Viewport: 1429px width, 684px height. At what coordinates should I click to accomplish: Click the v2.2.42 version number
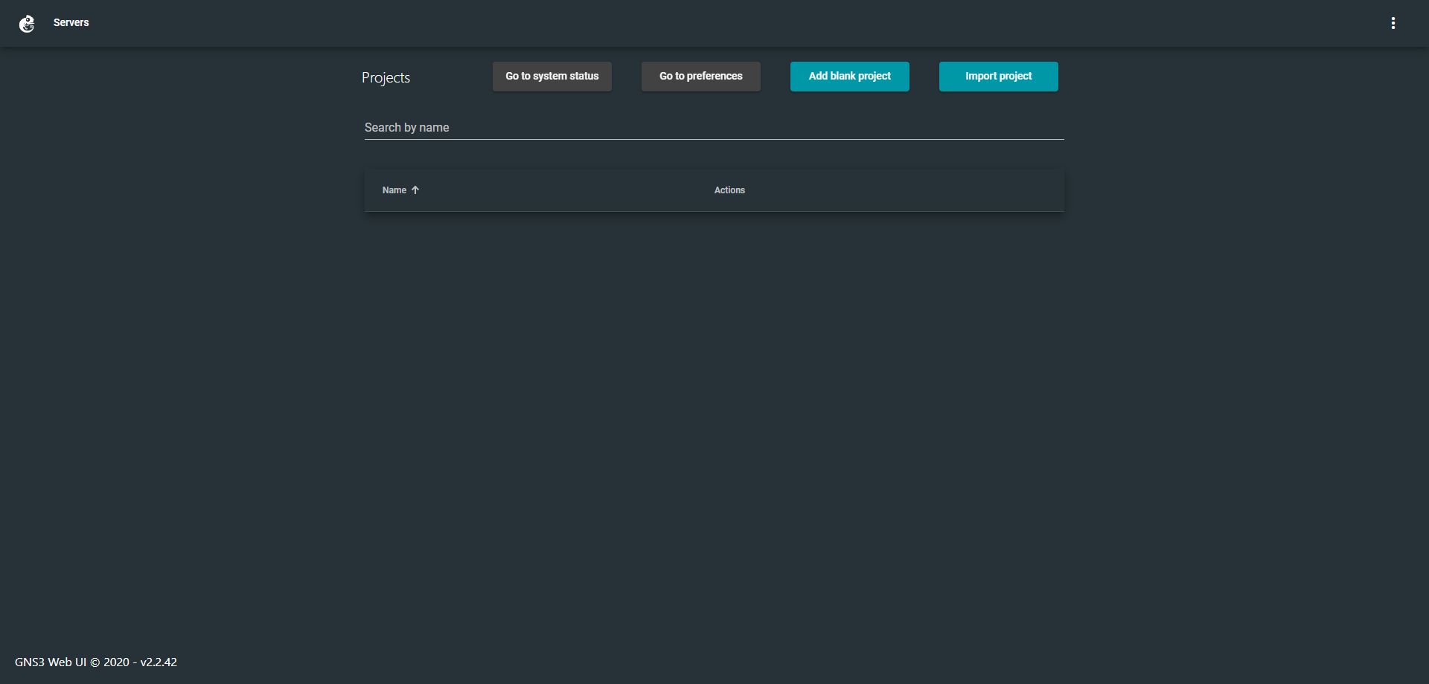159,662
